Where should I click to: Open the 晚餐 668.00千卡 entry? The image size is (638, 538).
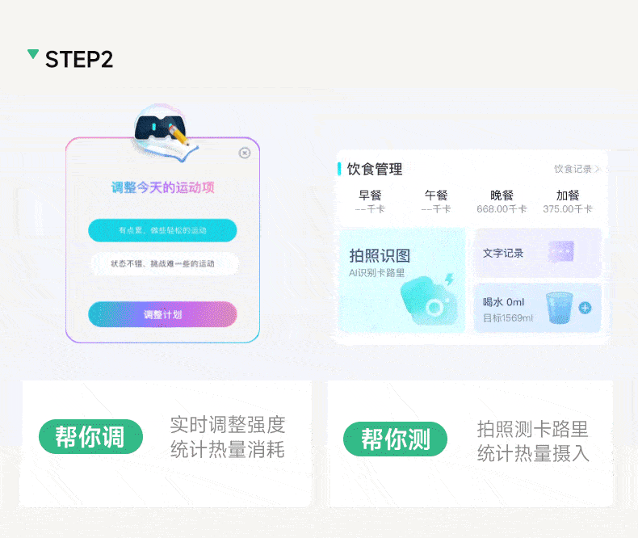(x=502, y=201)
